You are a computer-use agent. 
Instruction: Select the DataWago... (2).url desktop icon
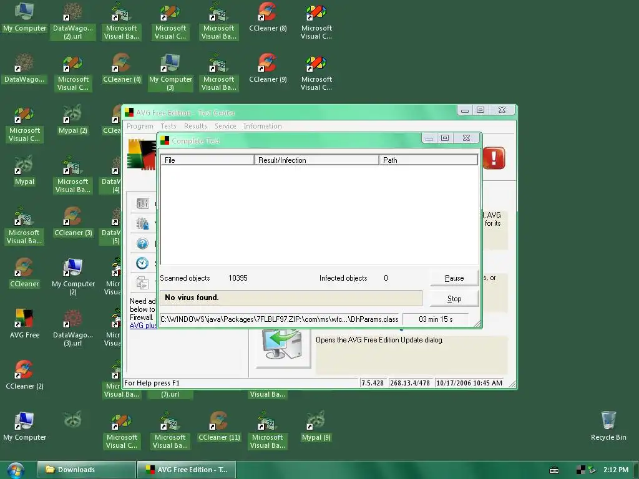coord(73,21)
